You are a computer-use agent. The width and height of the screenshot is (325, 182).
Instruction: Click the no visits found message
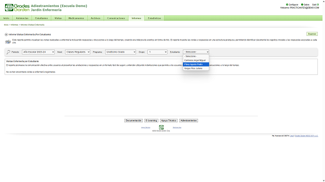tap(31, 72)
